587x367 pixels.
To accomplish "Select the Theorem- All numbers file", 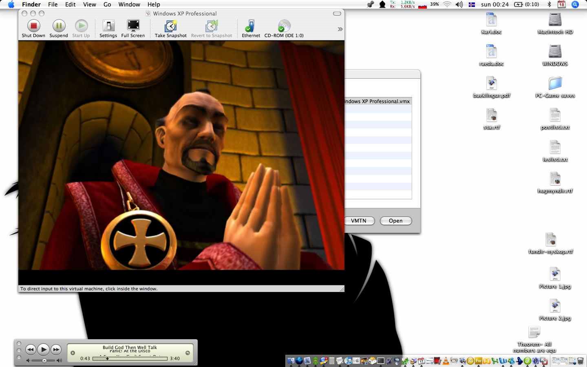I will [534, 339].
